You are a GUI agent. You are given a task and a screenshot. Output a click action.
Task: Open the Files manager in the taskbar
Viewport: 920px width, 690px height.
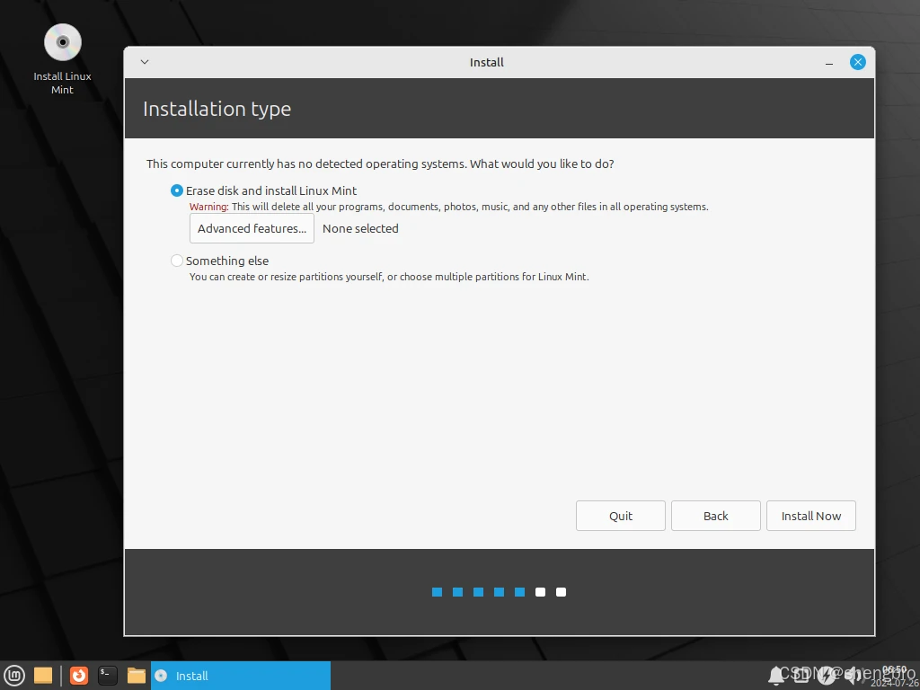(137, 676)
